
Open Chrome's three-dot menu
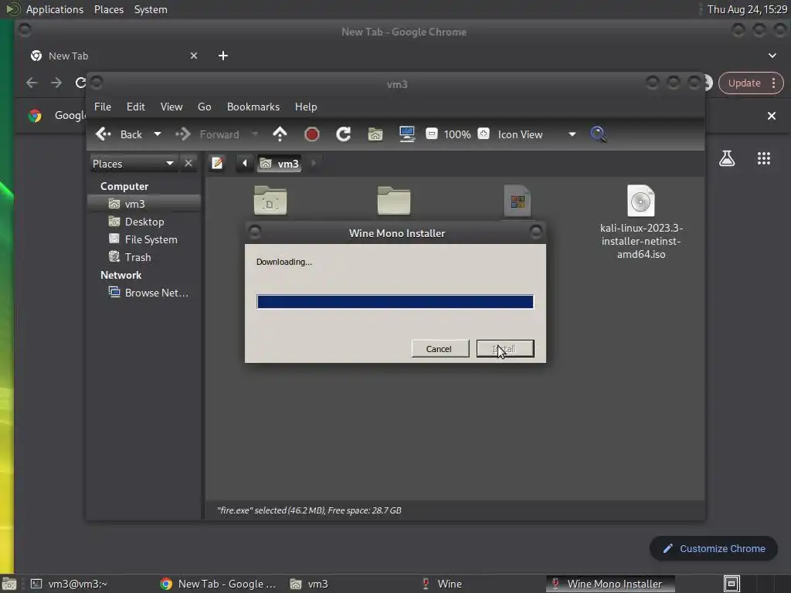[x=773, y=83]
